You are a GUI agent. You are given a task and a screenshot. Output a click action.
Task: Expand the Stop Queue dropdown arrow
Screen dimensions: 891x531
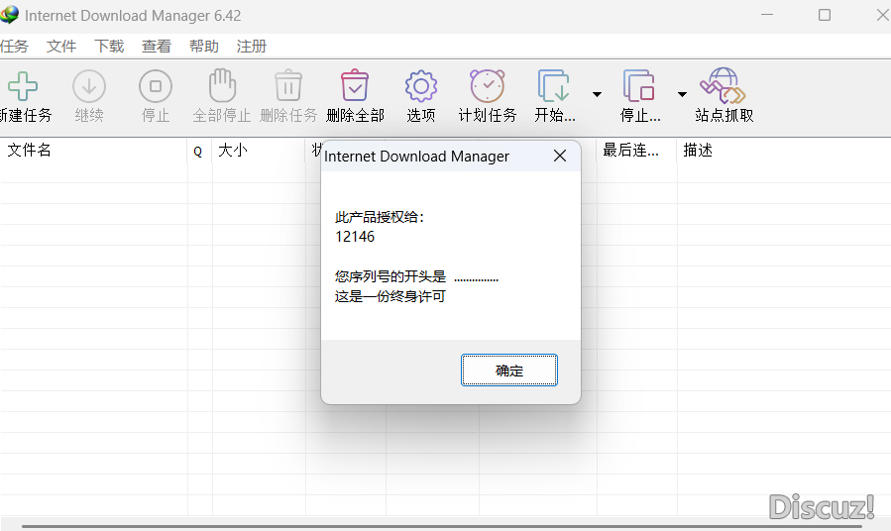tap(682, 94)
